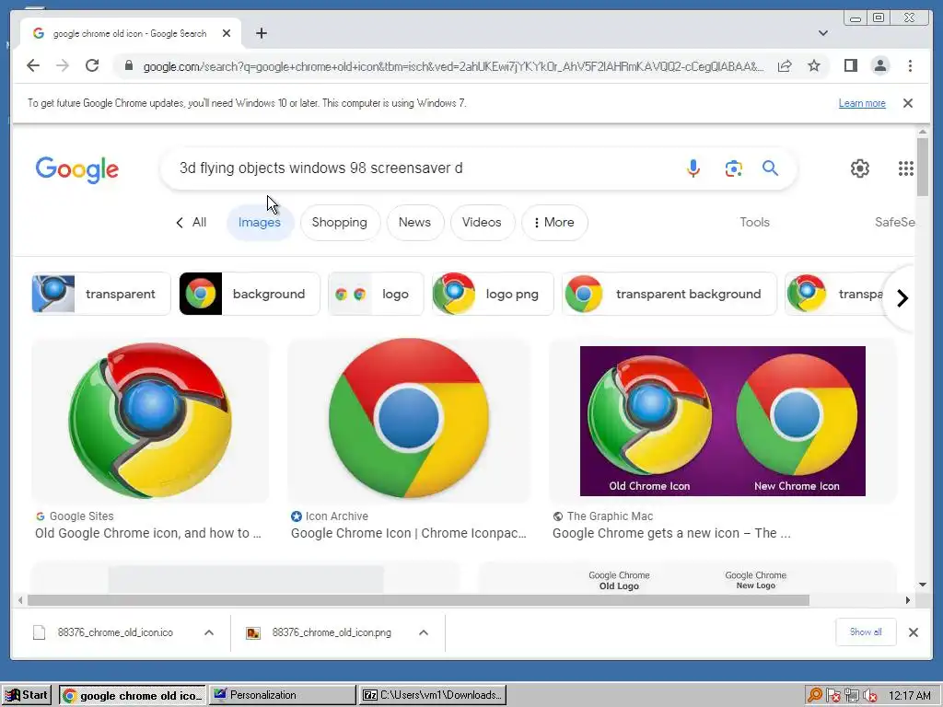The image size is (943, 707).
Task: View site info via padlock icon
Action: coord(128,65)
